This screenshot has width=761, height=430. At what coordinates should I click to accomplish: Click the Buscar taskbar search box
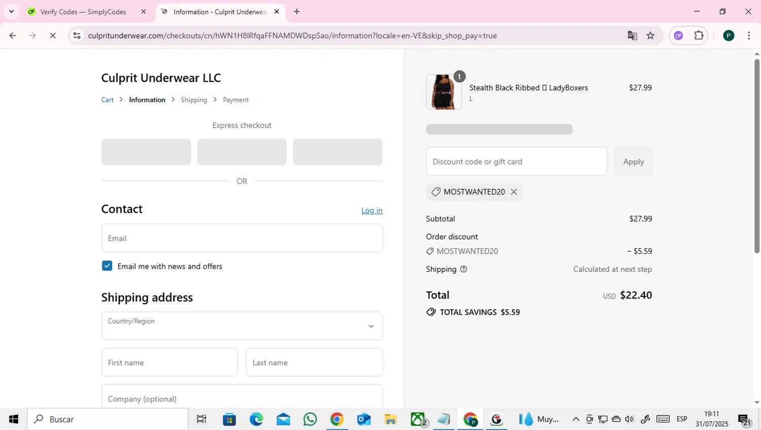(x=108, y=419)
